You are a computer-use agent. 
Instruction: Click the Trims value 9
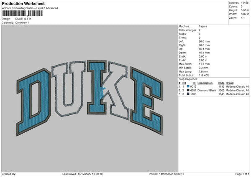(x=200, y=38)
